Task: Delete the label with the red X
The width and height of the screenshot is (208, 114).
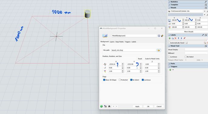Action: [176, 38]
